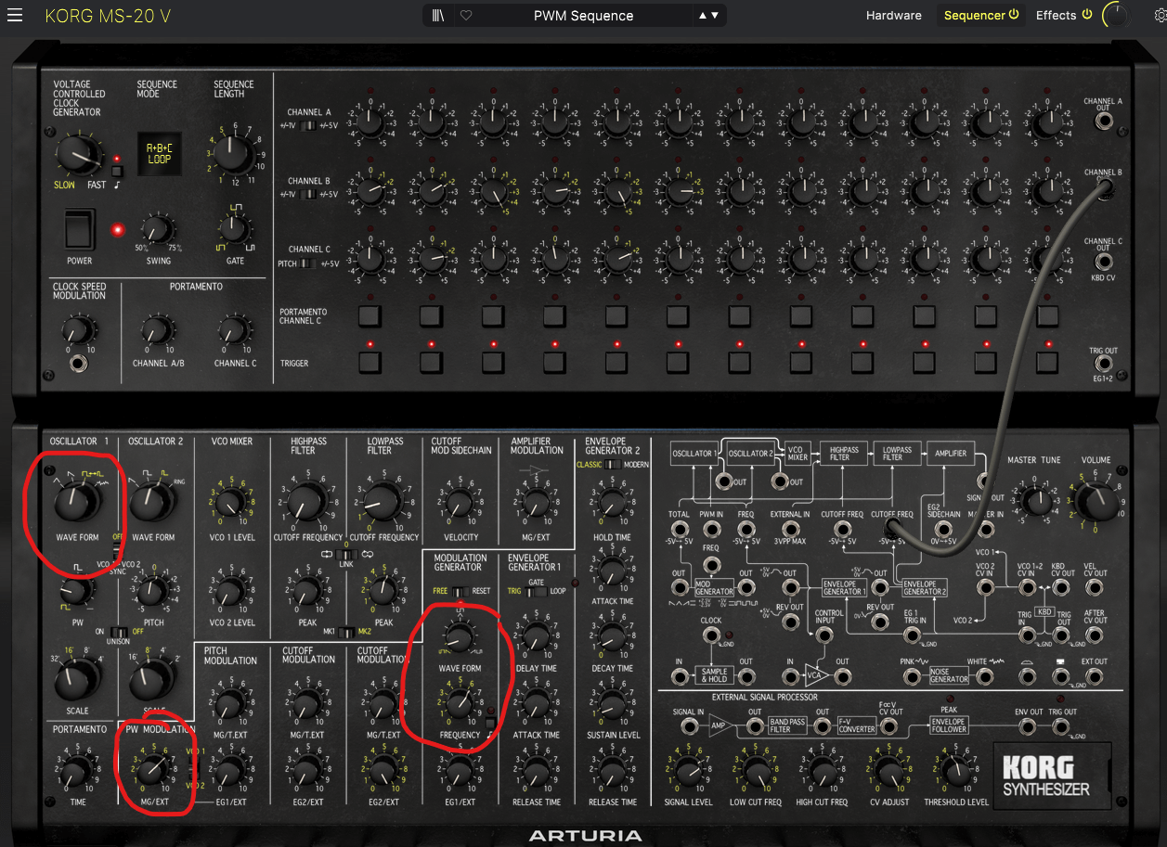Click the last step Portamento Channel C button
The width and height of the screenshot is (1167, 847).
tap(1047, 315)
